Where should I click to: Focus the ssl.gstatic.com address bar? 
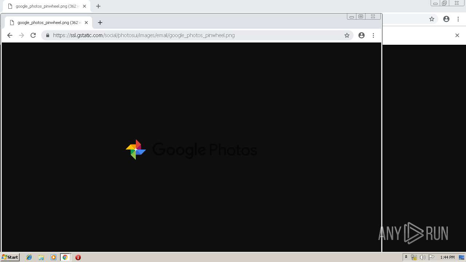click(x=197, y=35)
